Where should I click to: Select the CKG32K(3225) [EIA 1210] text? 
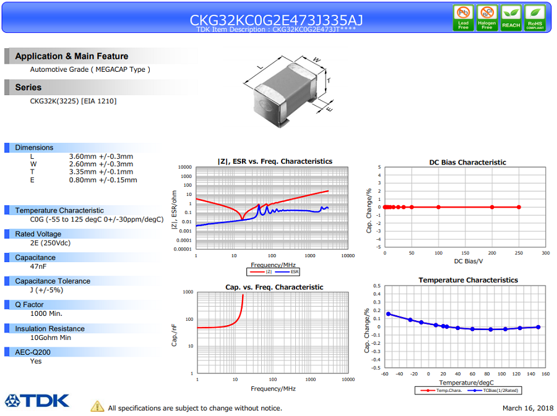[73, 101]
